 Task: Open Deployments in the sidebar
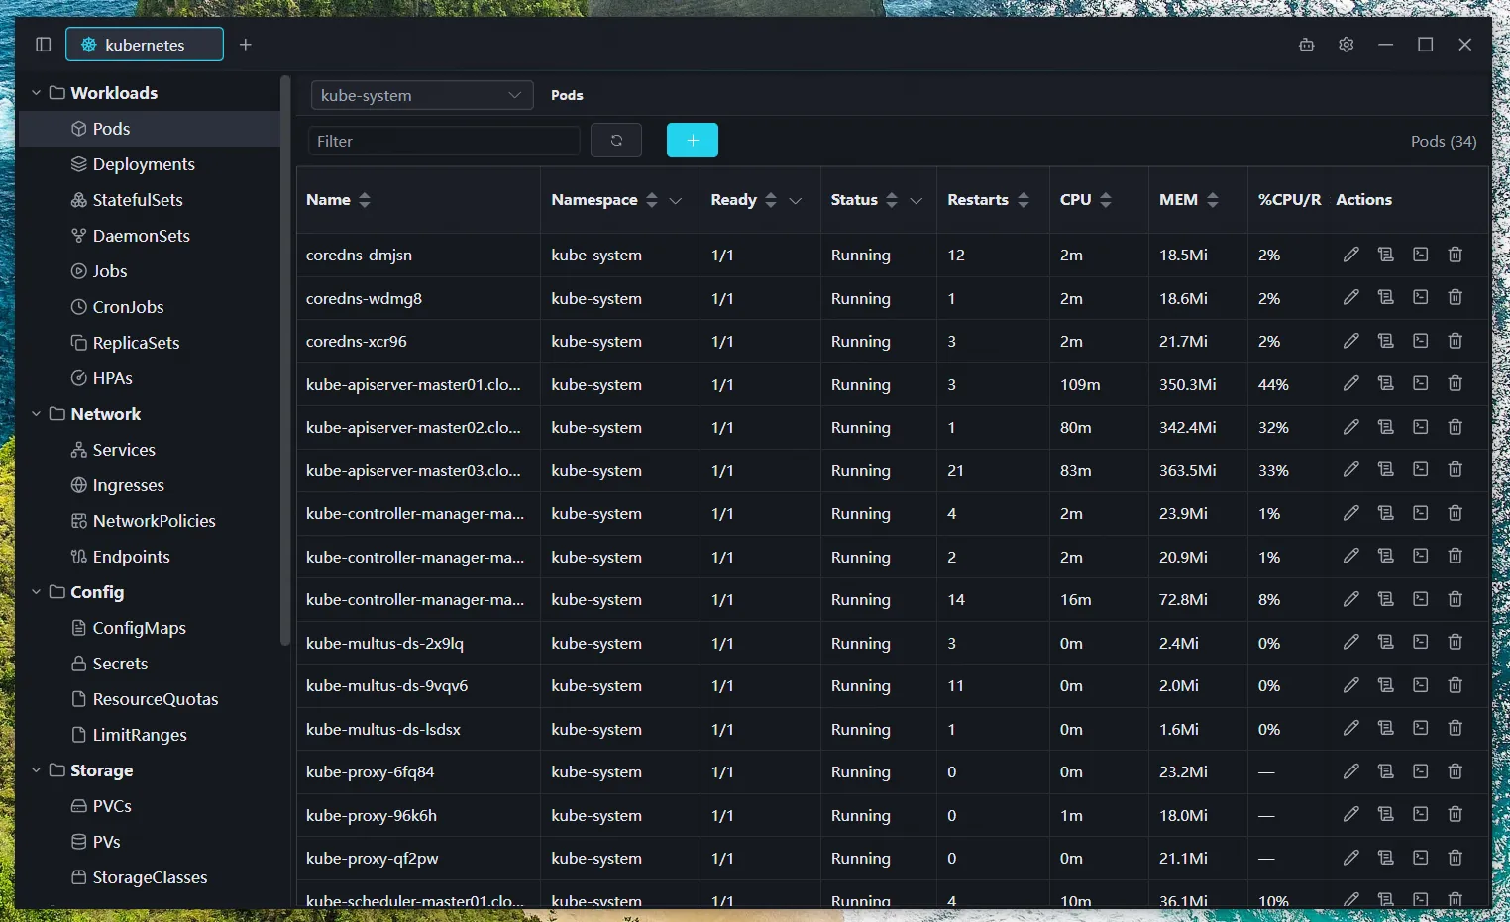pyautogui.click(x=150, y=164)
